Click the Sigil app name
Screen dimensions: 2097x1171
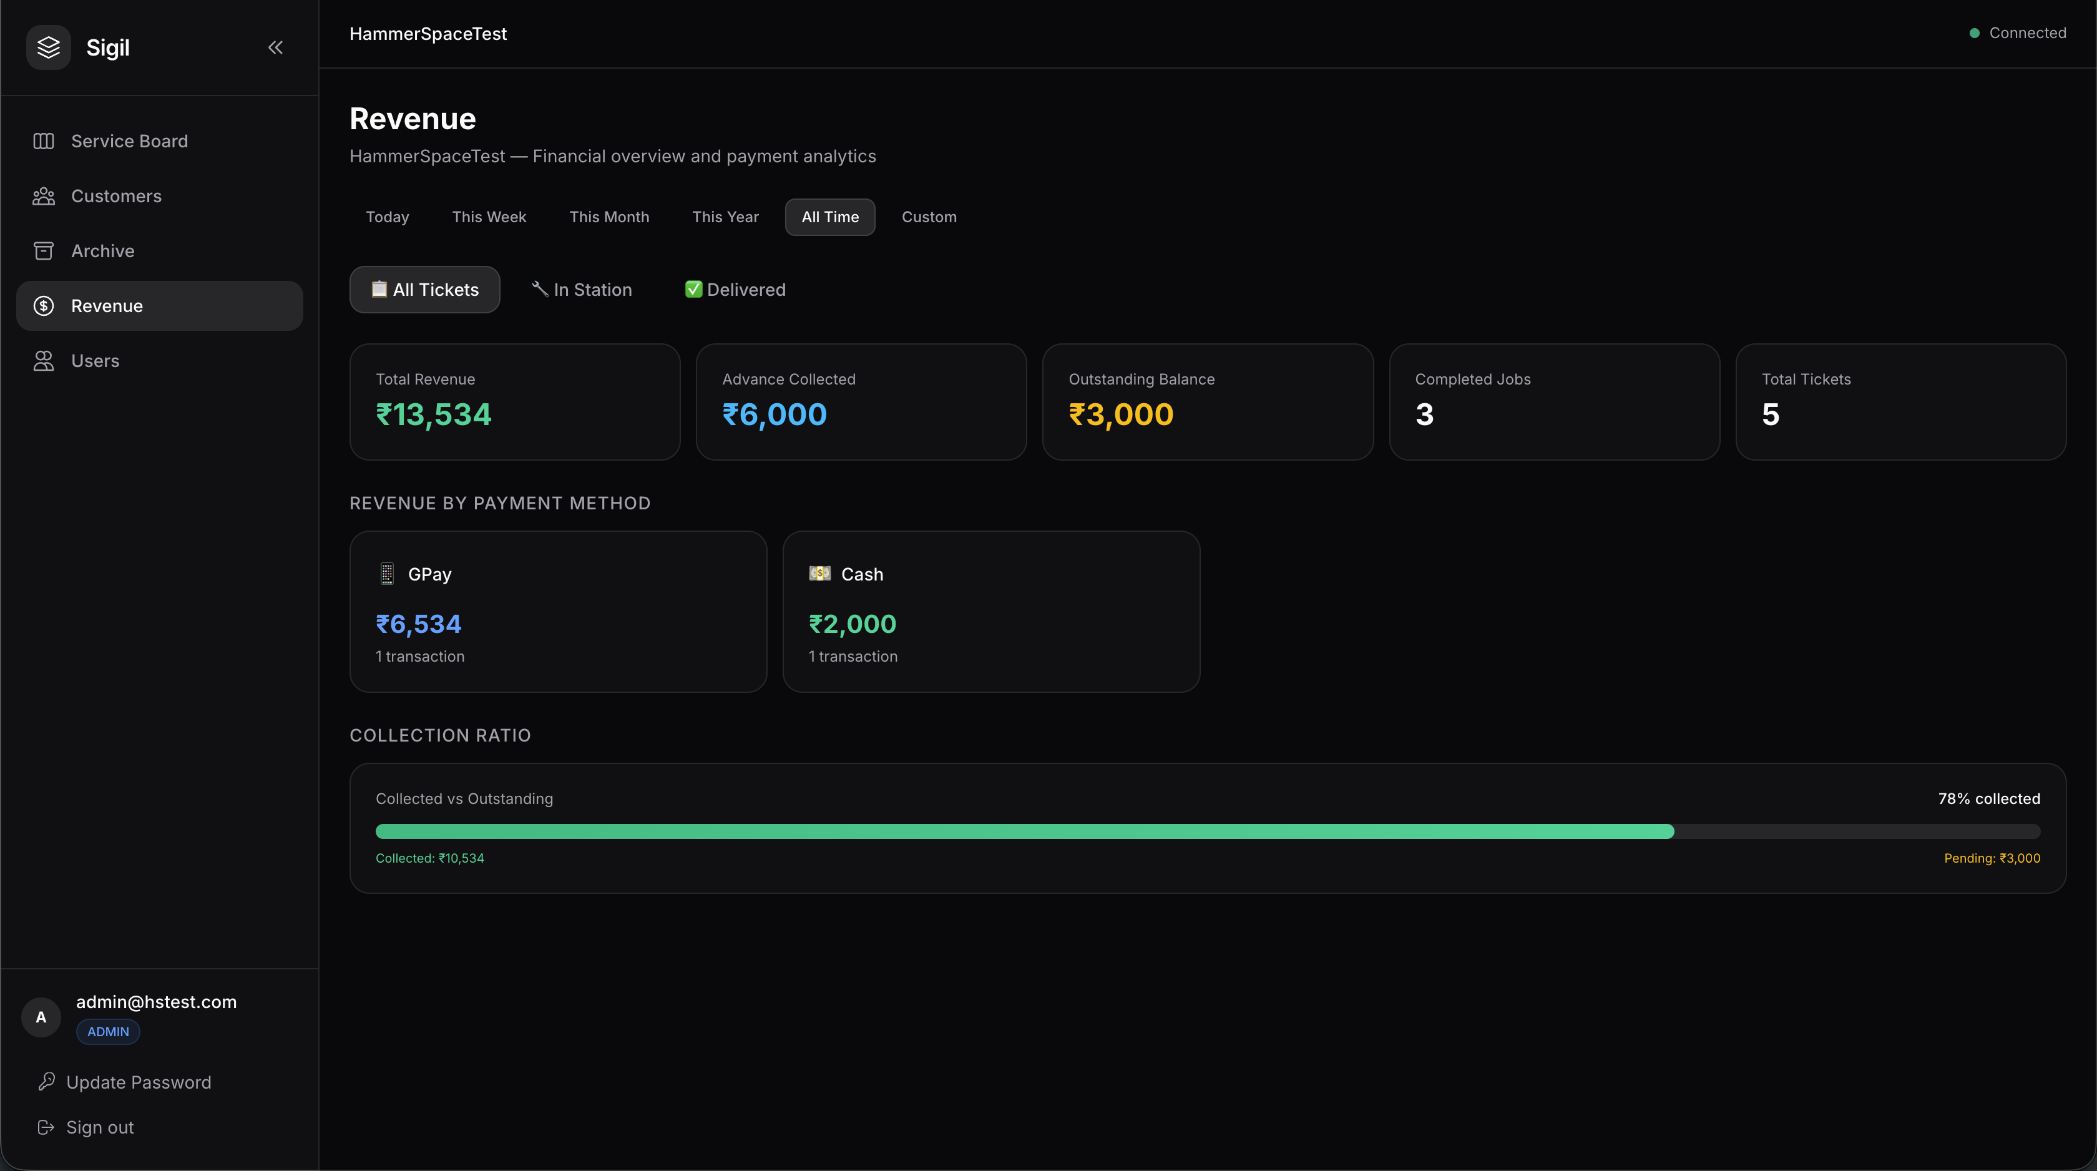(107, 47)
